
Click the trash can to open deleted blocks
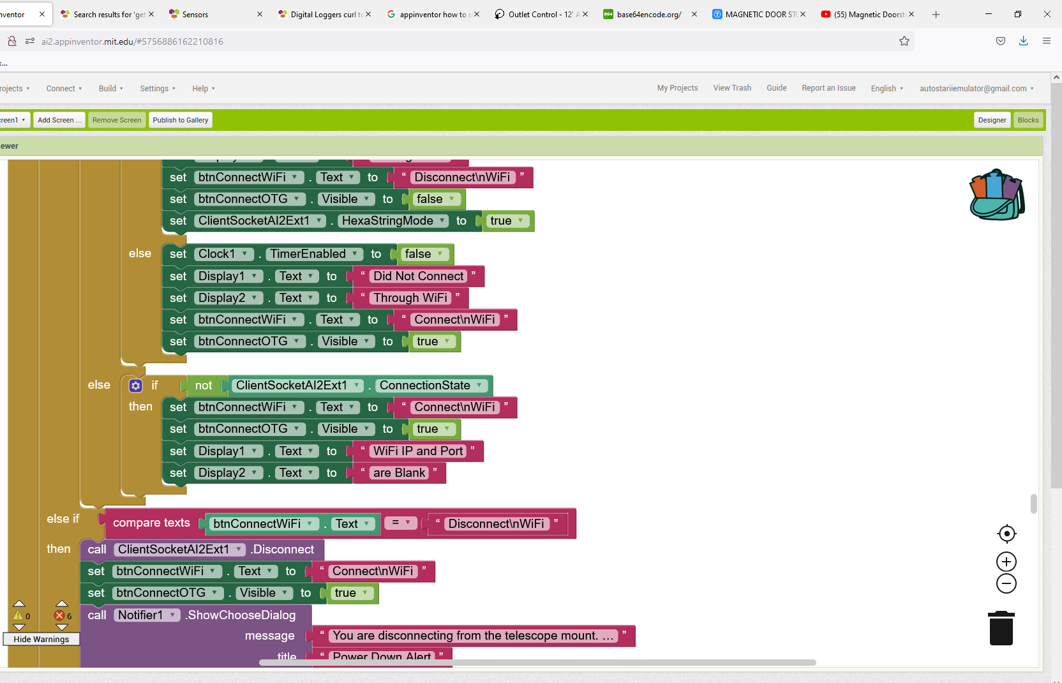[x=1000, y=628]
